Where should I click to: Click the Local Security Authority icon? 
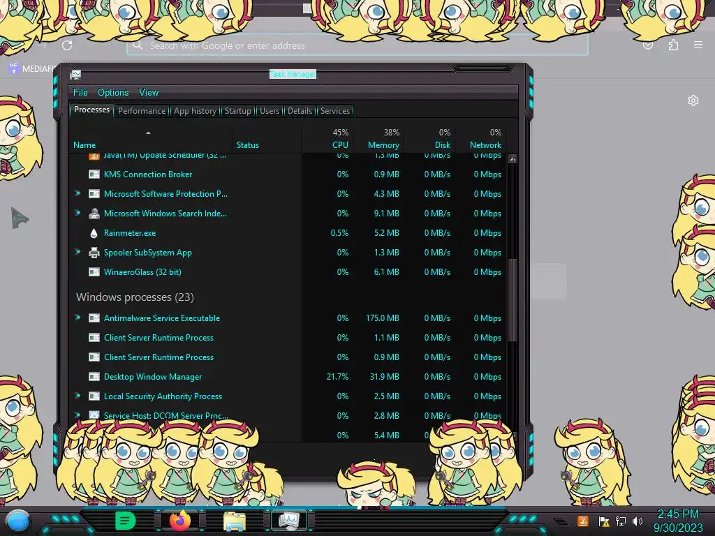click(x=94, y=396)
